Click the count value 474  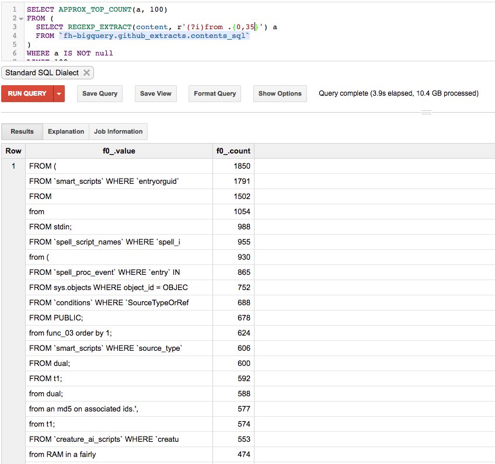click(244, 454)
